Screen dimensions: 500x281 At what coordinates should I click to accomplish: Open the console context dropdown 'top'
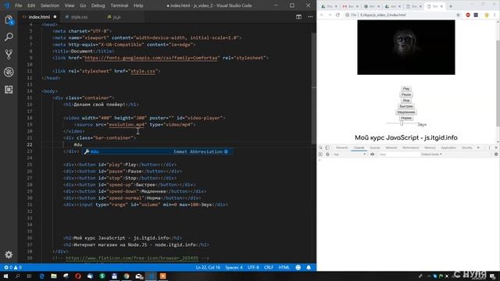tap(349, 155)
